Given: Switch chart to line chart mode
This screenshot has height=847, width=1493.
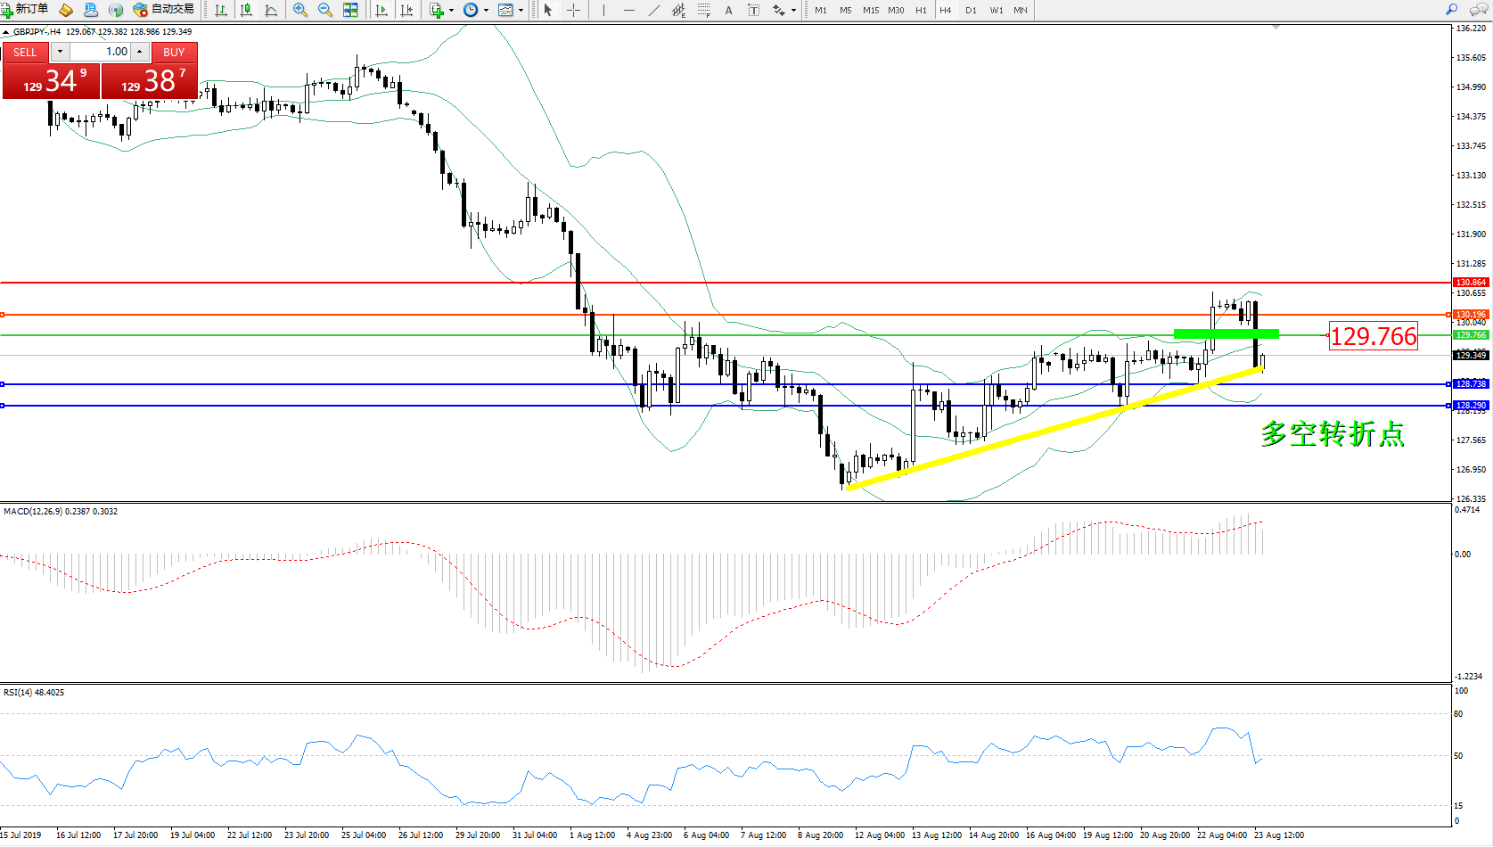Looking at the screenshot, I should [x=271, y=10].
